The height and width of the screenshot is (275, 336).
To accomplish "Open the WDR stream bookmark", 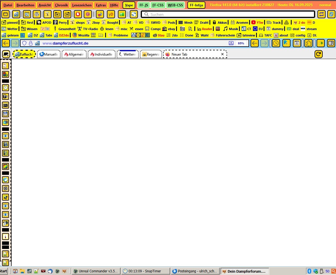I will pyautogui.click(x=308, y=29).
